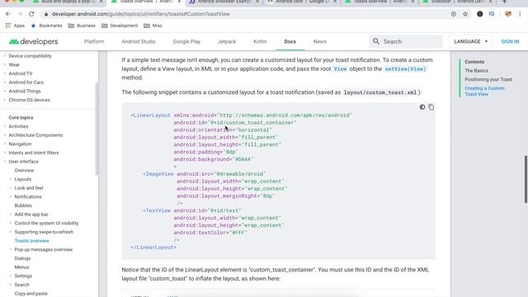Screen dimensions: 528x297
Task: Open Bubbles in the sidebar
Action: (23, 205)
